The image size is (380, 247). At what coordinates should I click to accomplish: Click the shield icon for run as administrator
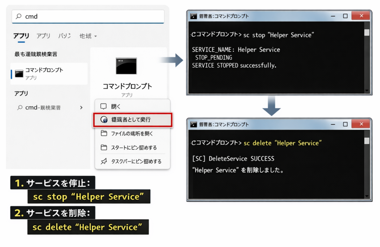104,120
